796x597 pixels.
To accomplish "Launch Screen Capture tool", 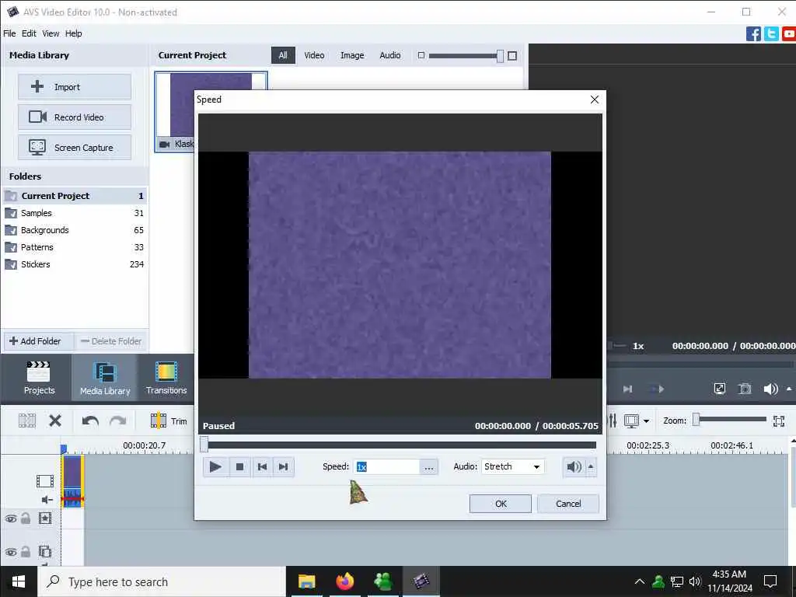I will point(75,148).
